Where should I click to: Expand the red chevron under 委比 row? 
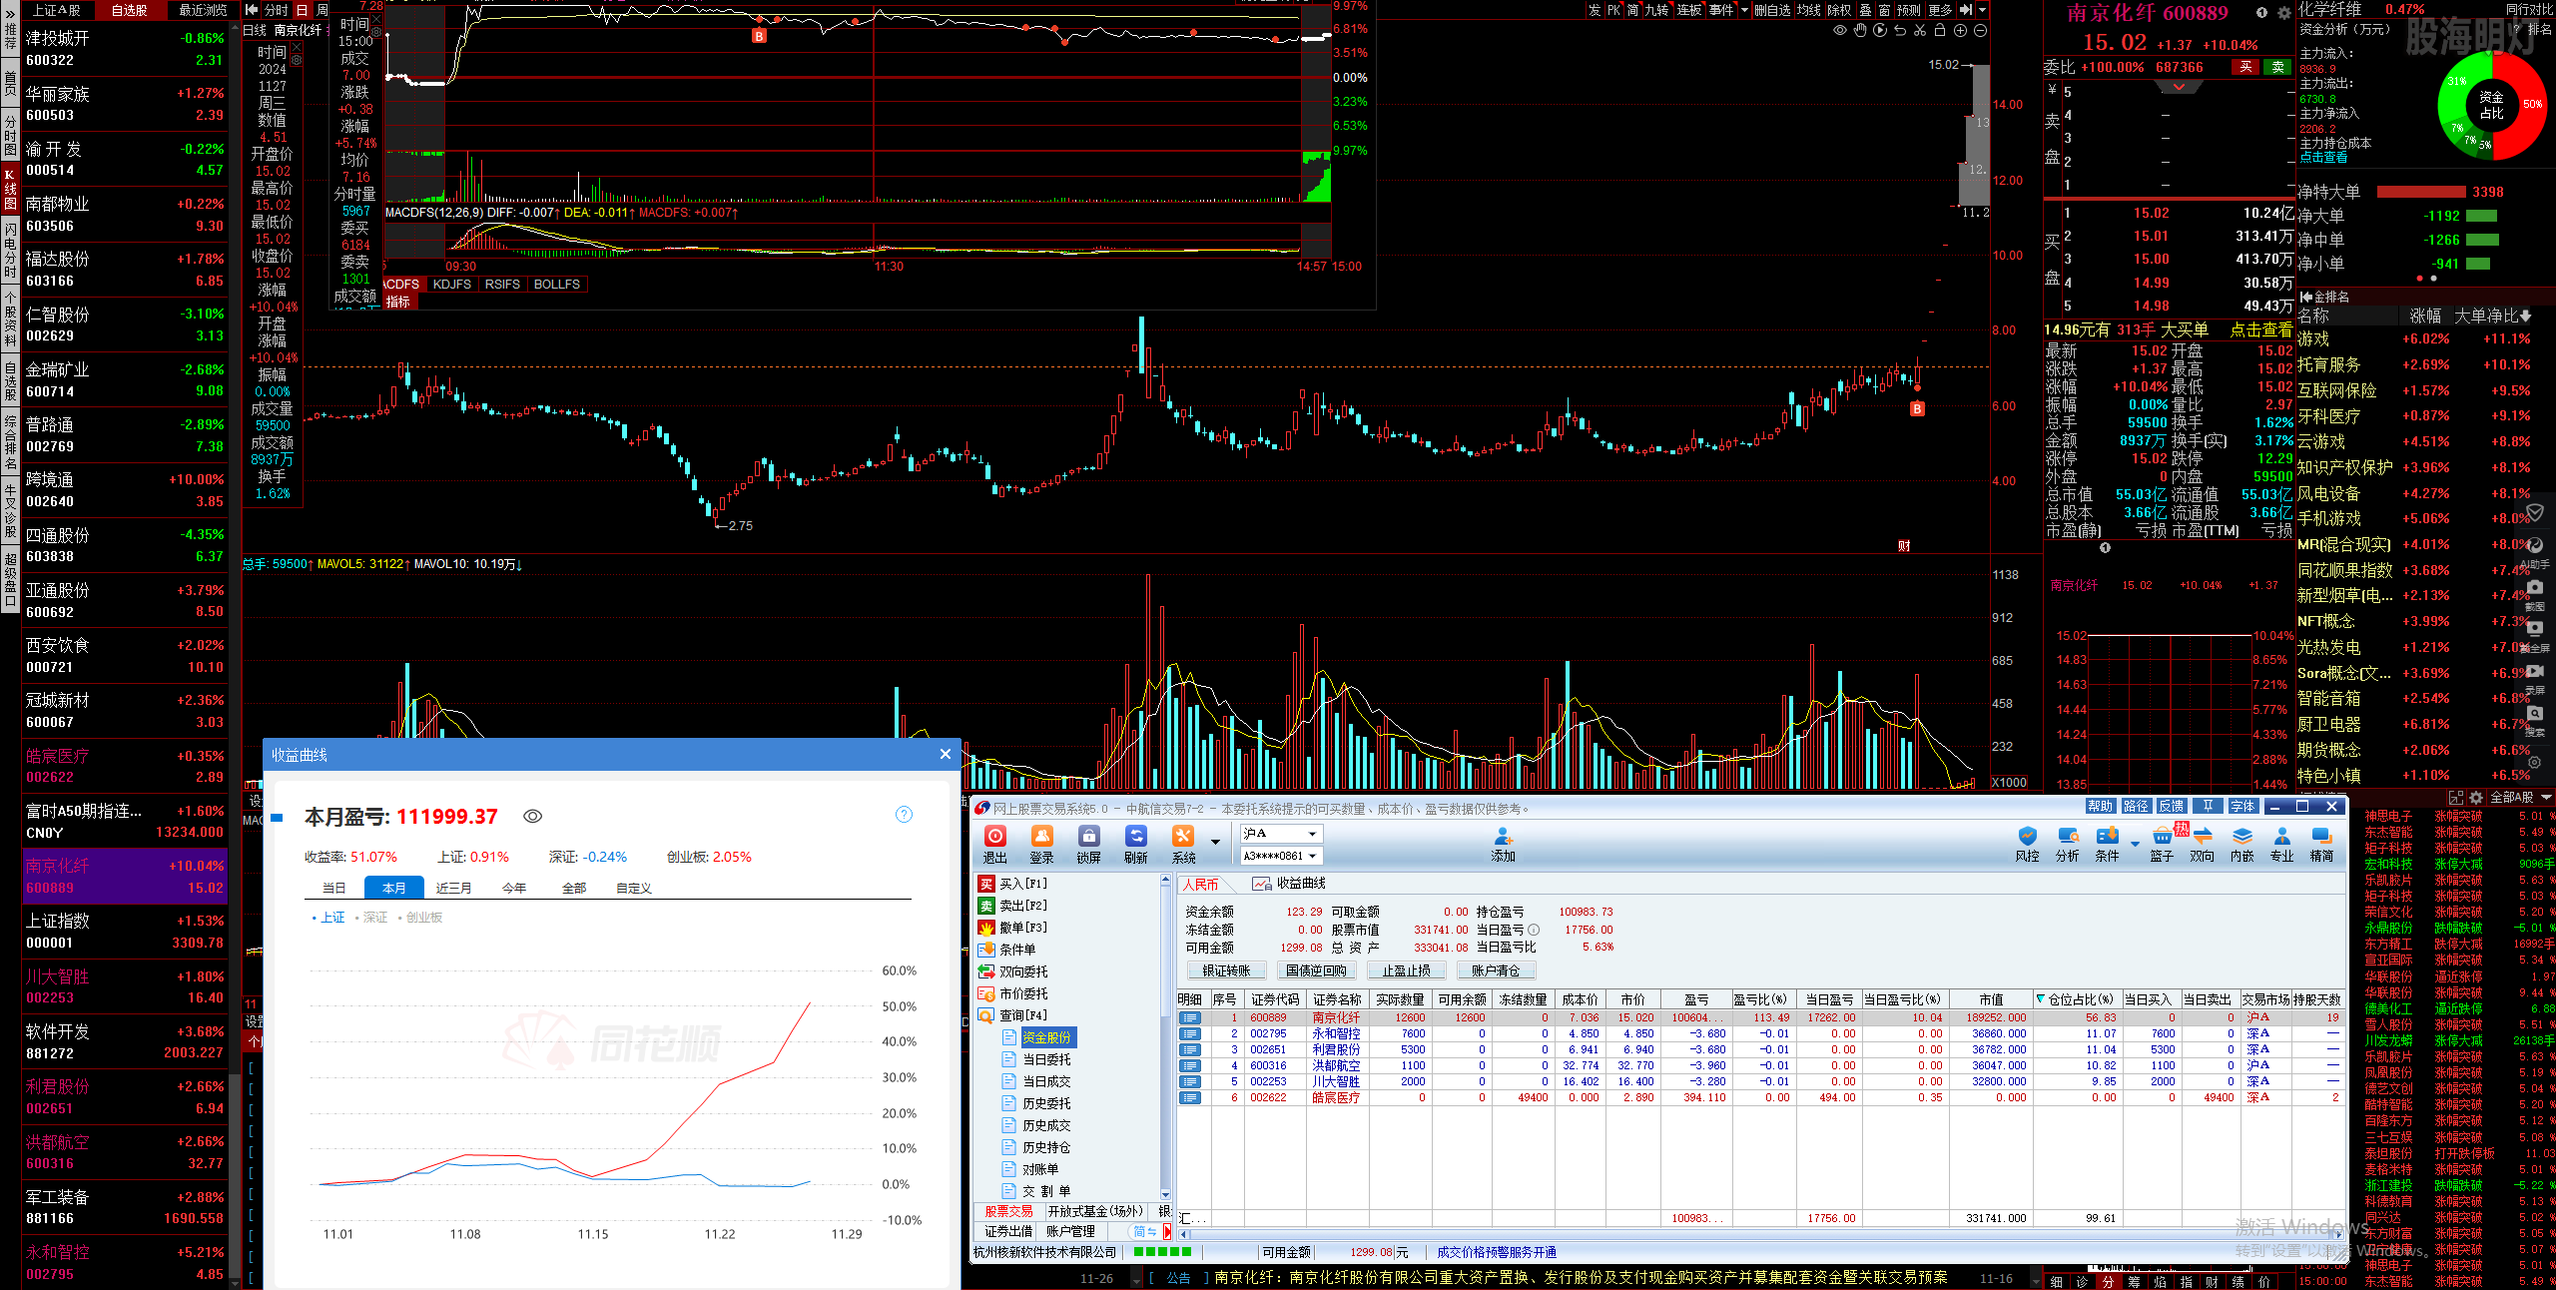click(2179, 87)
